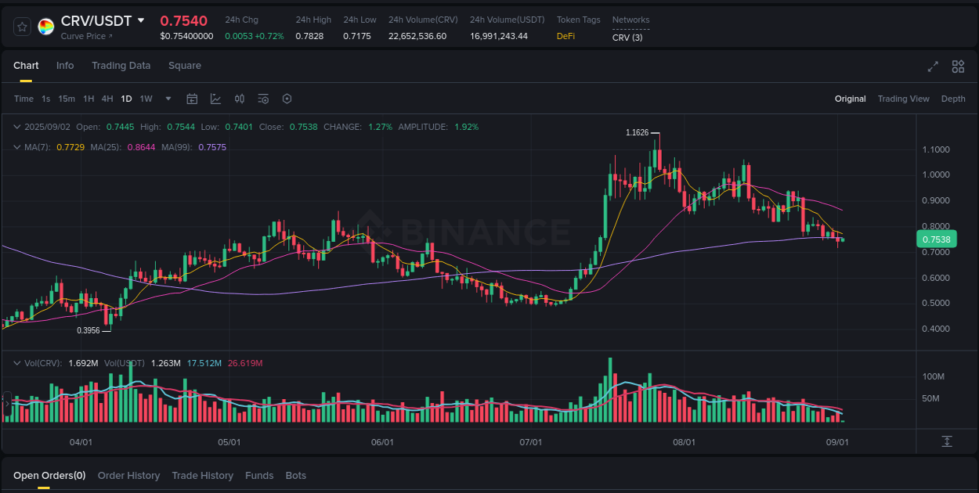The width and height of the screenshot is (979, 493).
Task: Click the DeFi token tag link
Action: (565, 35)
